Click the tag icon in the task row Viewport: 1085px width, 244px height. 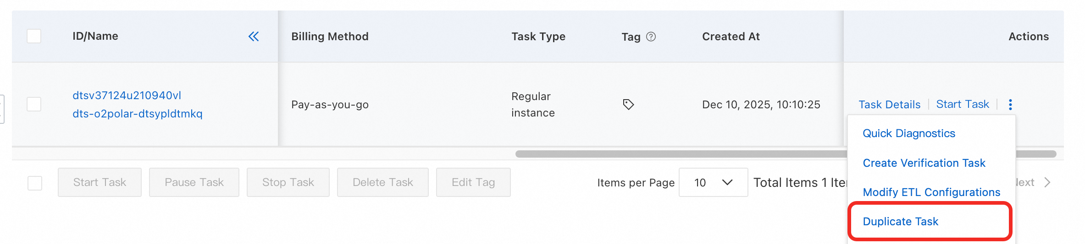click(x=628, y=105)
